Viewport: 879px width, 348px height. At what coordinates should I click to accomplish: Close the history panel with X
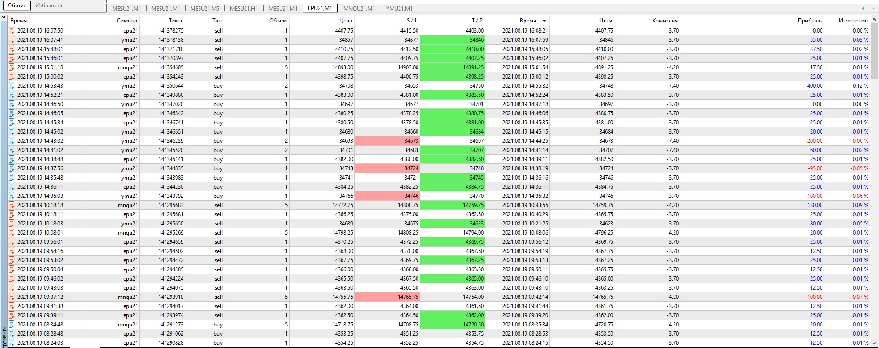point(3,18)
